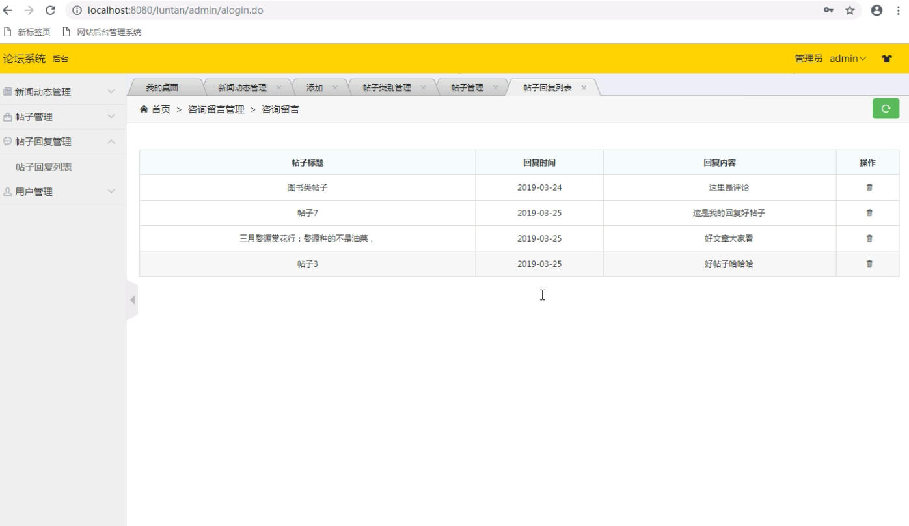
Task: Click 咨询留言管理 in the breadcrumb
Action: click(x=216, y=109)
